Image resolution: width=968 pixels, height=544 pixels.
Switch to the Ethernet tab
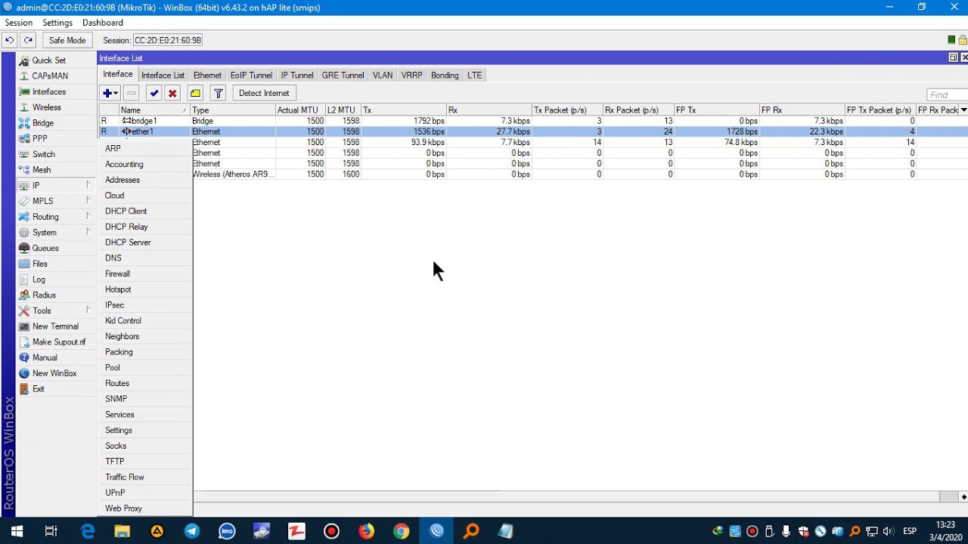[207, 75]
